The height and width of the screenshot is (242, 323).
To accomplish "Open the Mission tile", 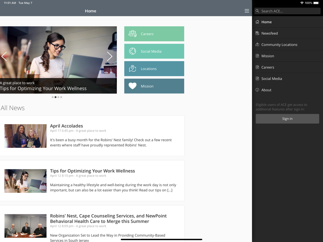I will (154, 86).
